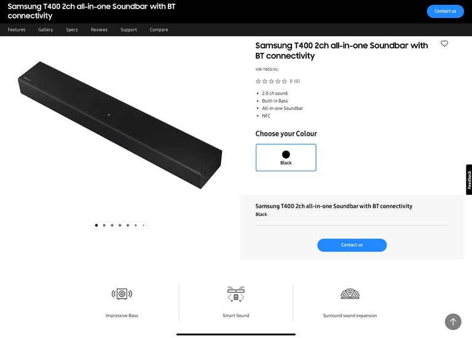Open the Compare tab
This screenshot has height=338, width=472.
(159, 29)
